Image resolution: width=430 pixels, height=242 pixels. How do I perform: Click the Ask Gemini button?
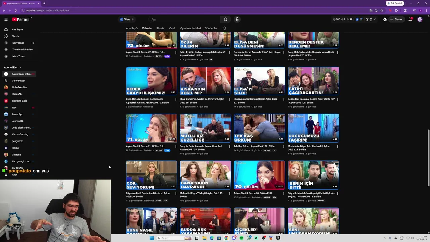pos(395,3)
